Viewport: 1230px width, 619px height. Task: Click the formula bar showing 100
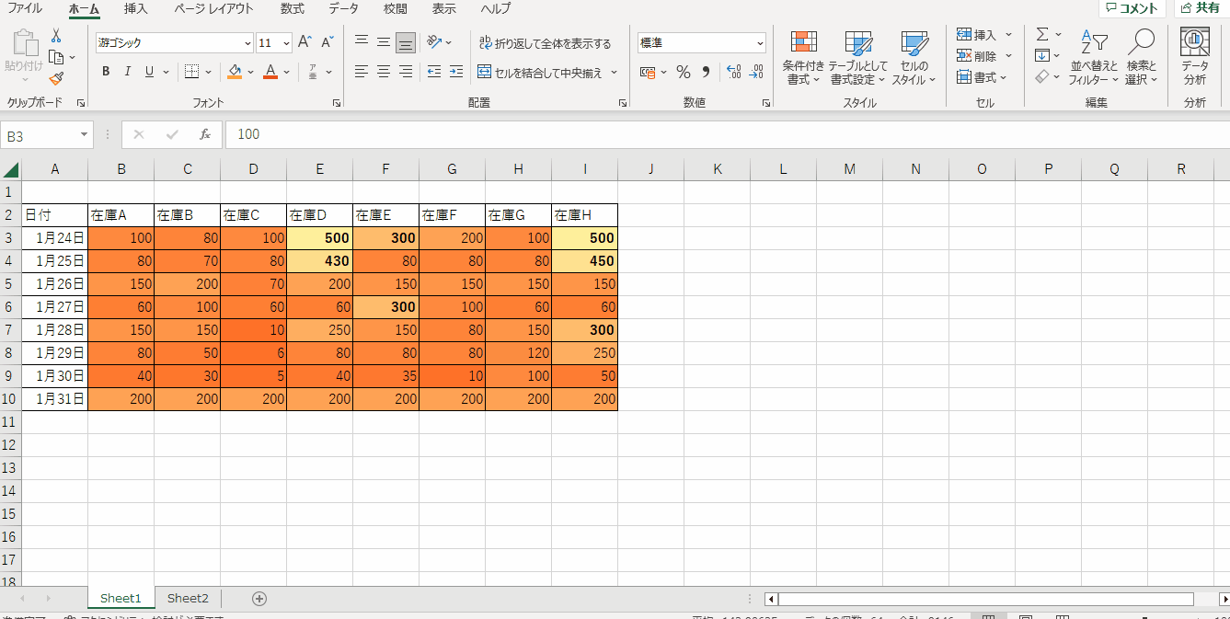(727, 134)
